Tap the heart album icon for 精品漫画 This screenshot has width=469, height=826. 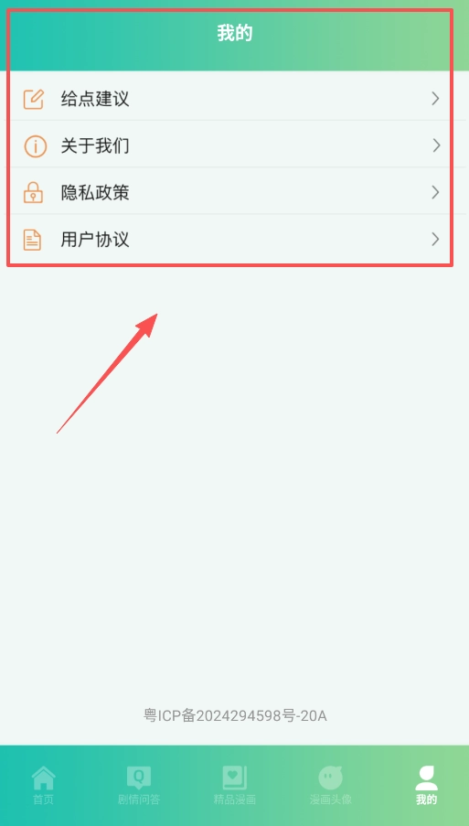pos(235,778)
